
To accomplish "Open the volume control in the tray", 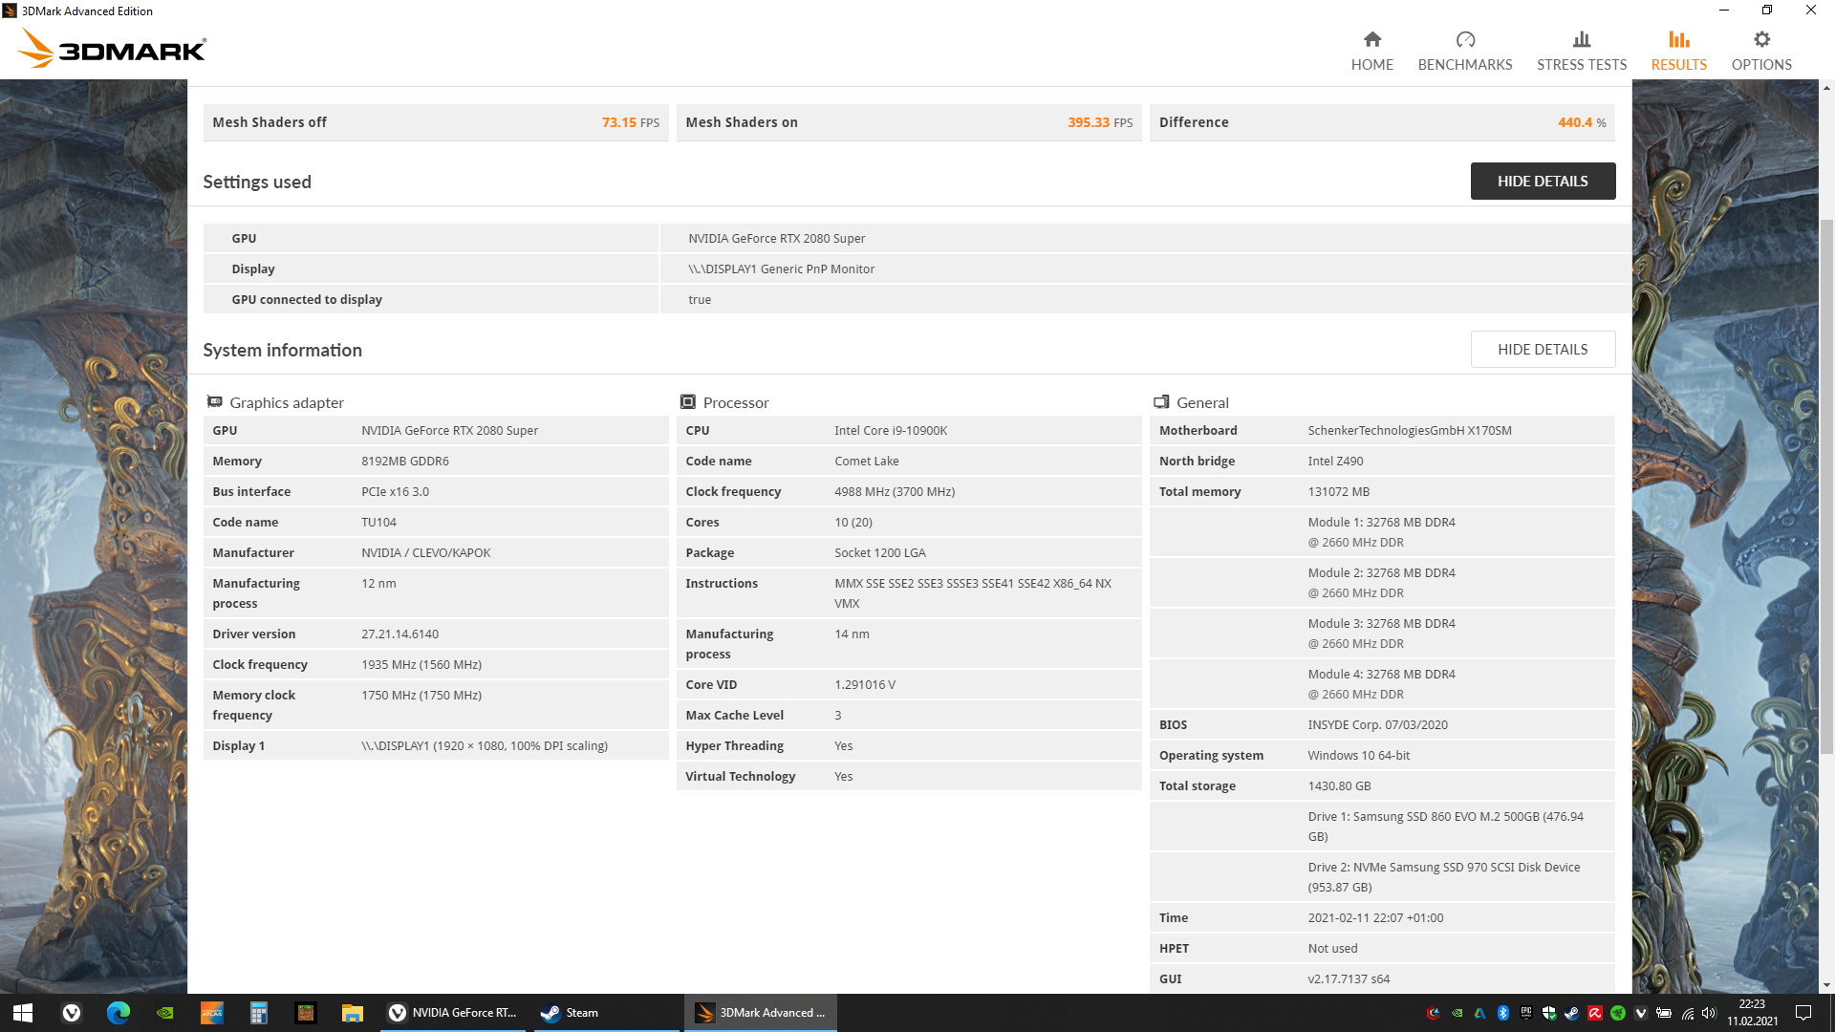I will [x=1709, y=1013].
